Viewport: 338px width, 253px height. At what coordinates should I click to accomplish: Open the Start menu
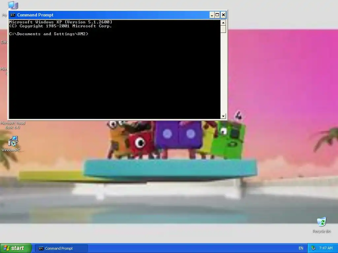16,248
